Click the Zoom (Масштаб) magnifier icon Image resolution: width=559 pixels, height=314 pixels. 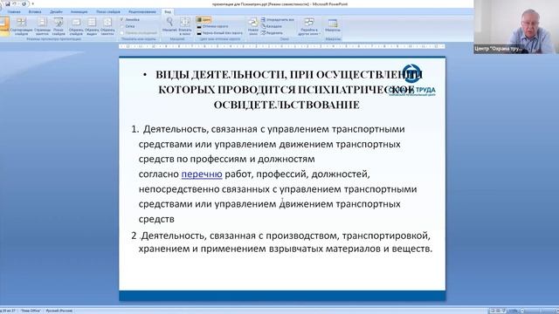click(169, 22)
